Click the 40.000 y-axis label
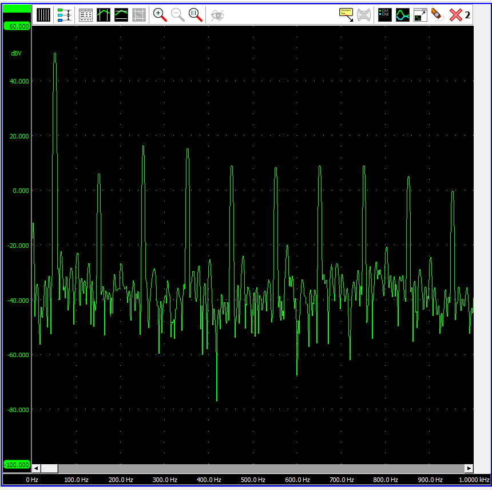 click(19, 81)
